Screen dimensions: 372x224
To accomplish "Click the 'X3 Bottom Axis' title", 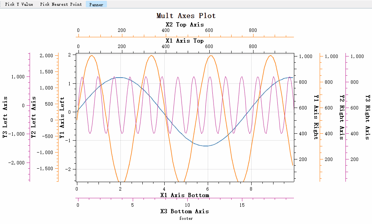I will [x=185, y=211].
